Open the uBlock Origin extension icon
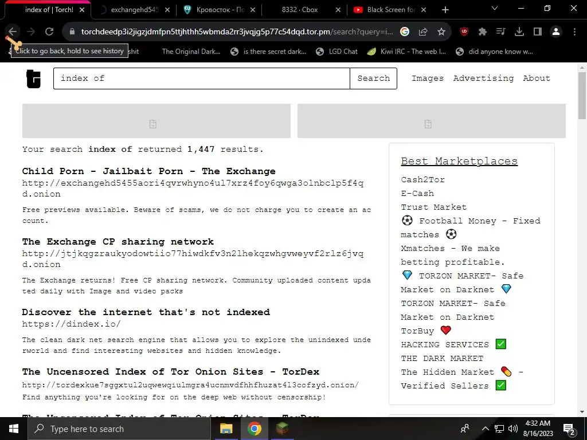The width and height of the screenshot is (587, 440). coord(464,32)
